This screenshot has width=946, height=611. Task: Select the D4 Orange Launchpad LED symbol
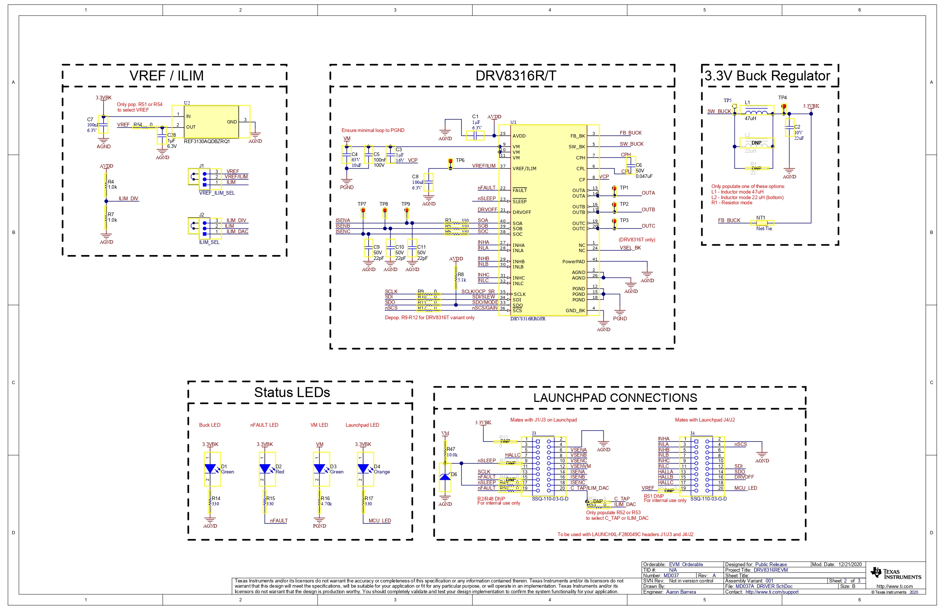(x=363, y=469)
